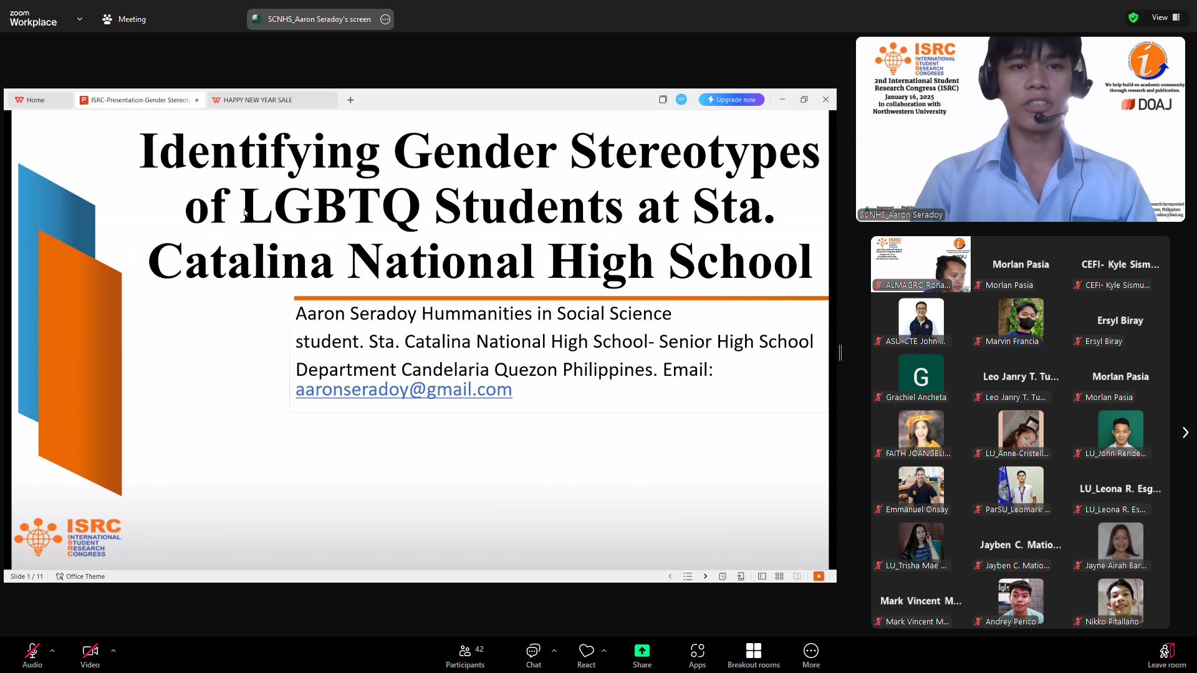Open Breakout rooms
This screenshot has height=673, width=1197.
pos(753,655)
